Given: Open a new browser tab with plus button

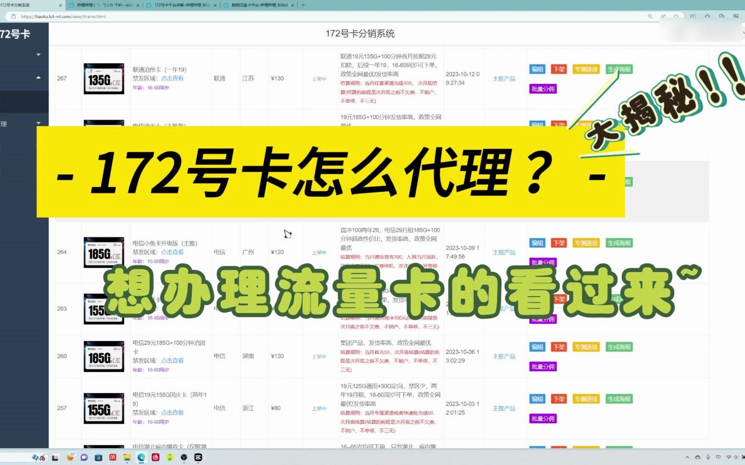Looking at the screenshot, I should (303, 5).
